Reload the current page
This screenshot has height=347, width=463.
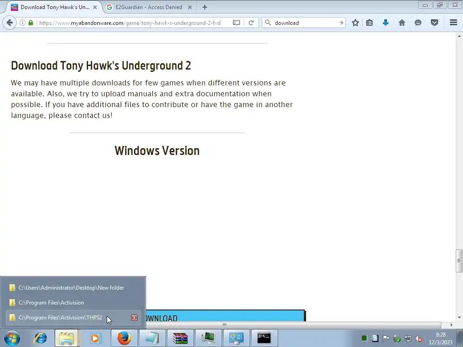[251, 23]
